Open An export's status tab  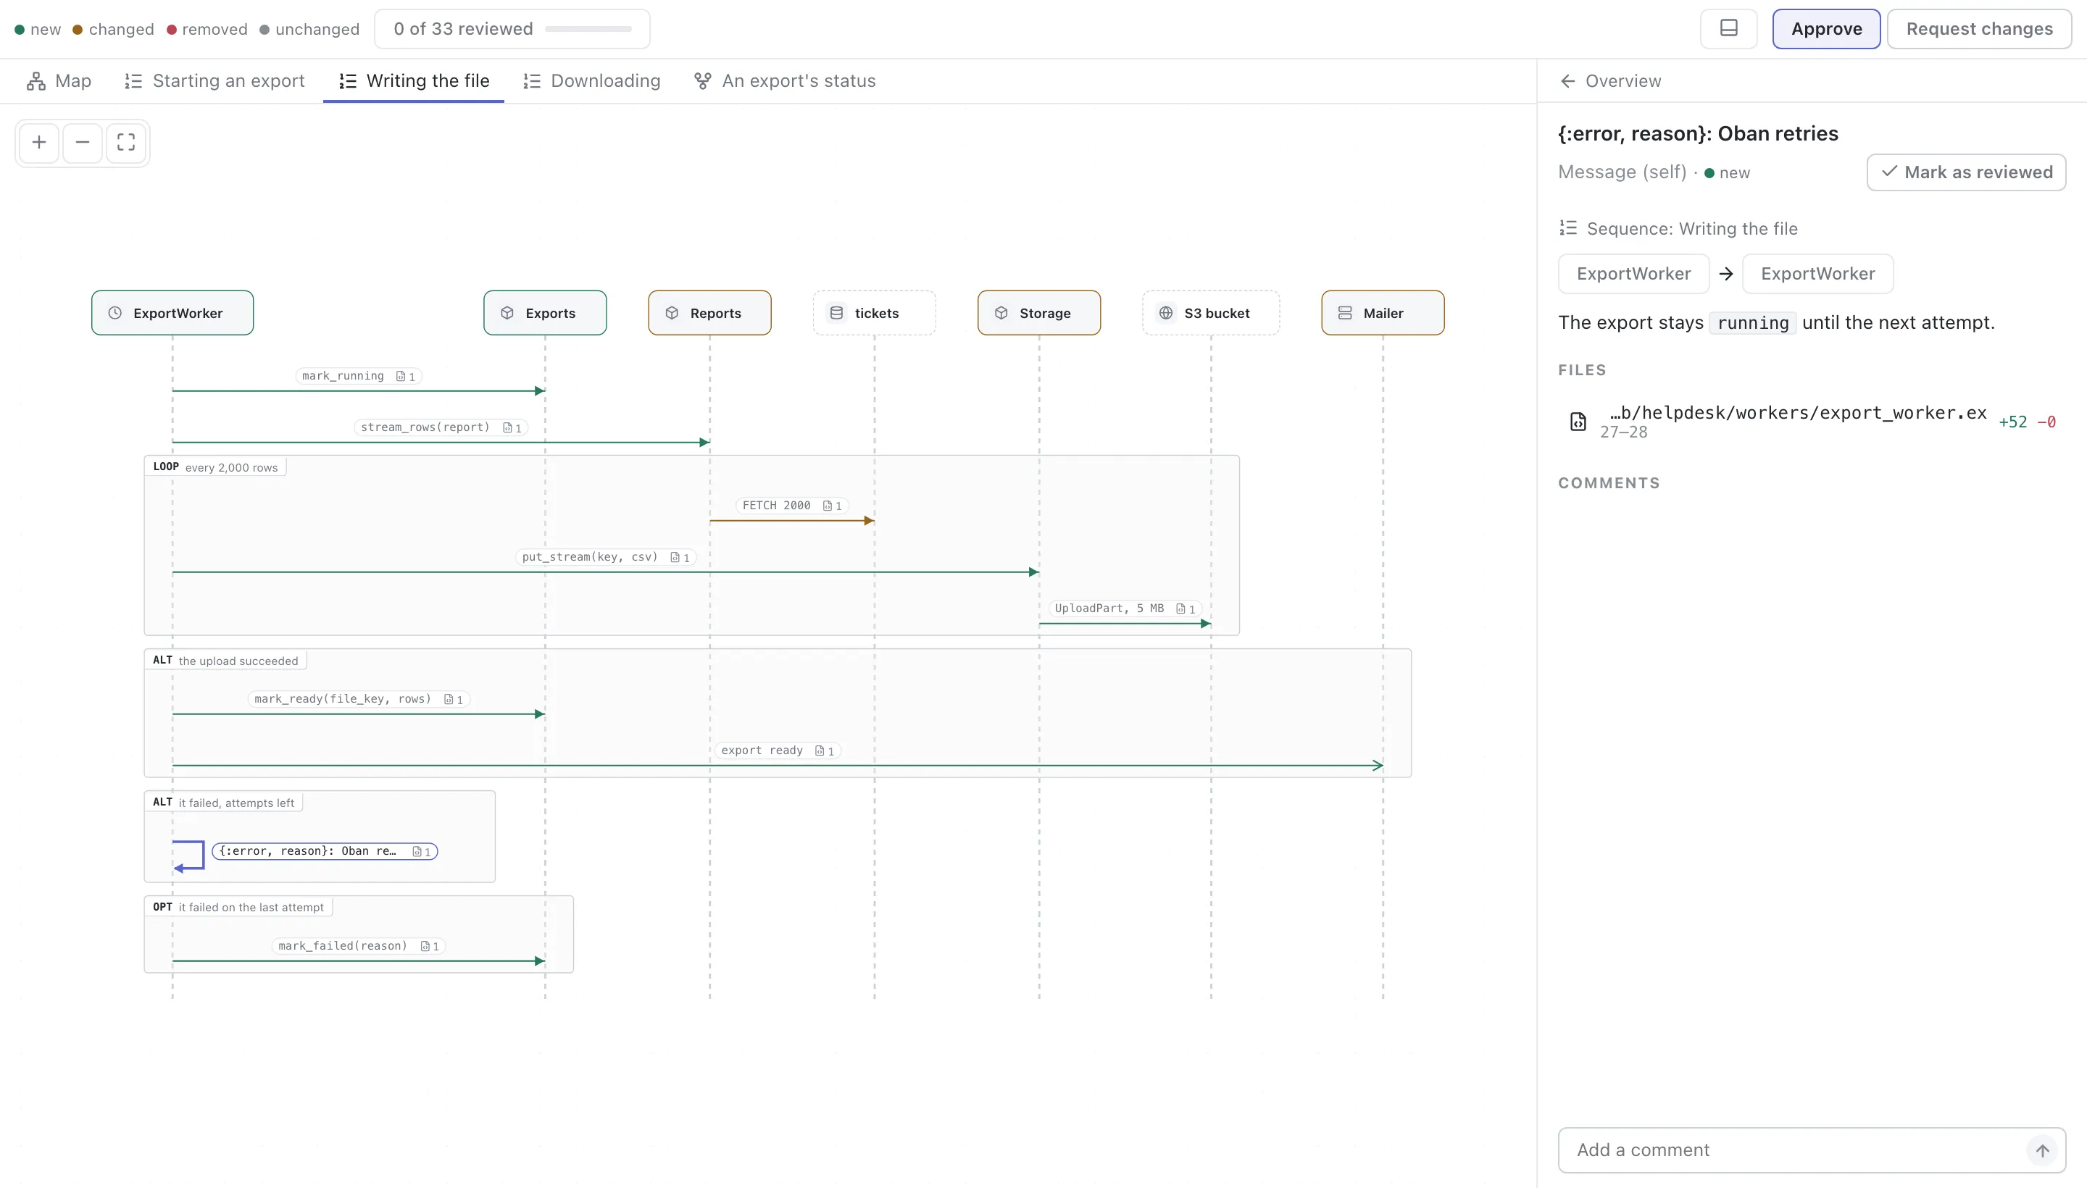[x=784, y=81]
